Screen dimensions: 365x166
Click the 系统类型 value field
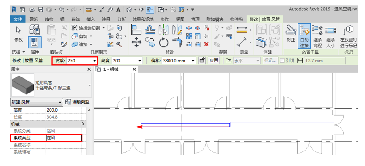64,138
